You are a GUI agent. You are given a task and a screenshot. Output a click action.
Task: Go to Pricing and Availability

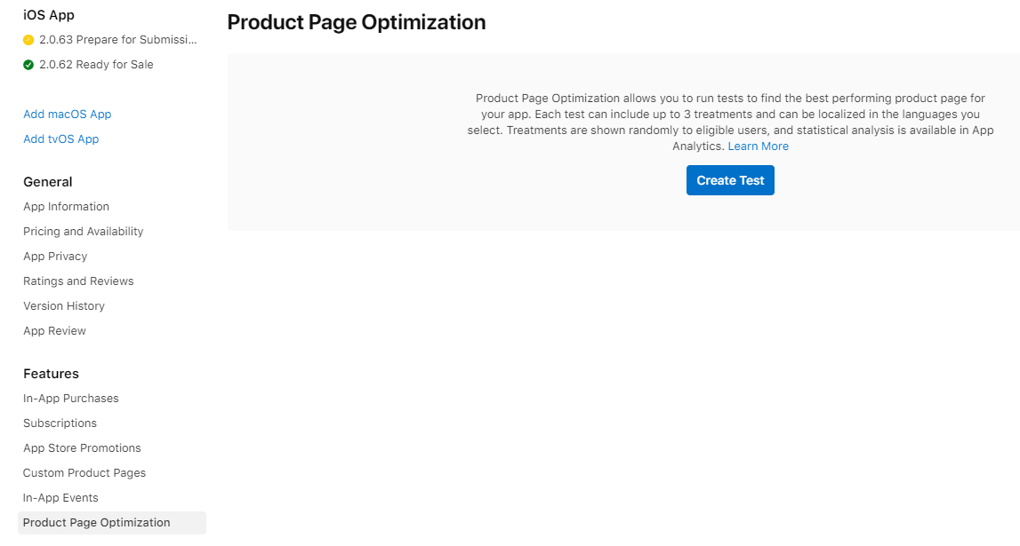pyautogui.click(x=83, y=231)
